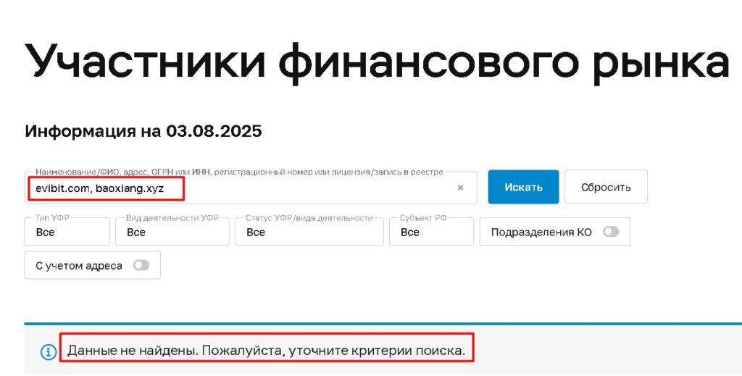Clear the search field with the × icon

460,188
